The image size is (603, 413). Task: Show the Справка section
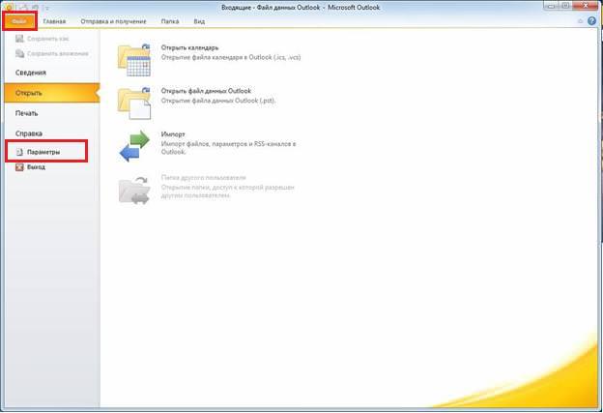tap(29, 133)
